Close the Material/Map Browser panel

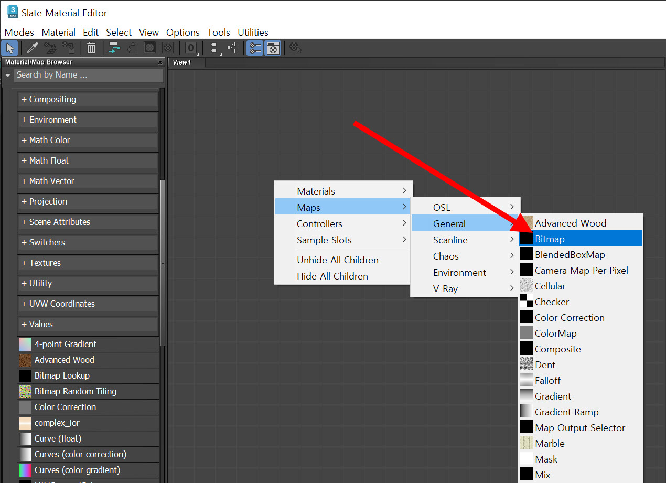pos(160,62)
